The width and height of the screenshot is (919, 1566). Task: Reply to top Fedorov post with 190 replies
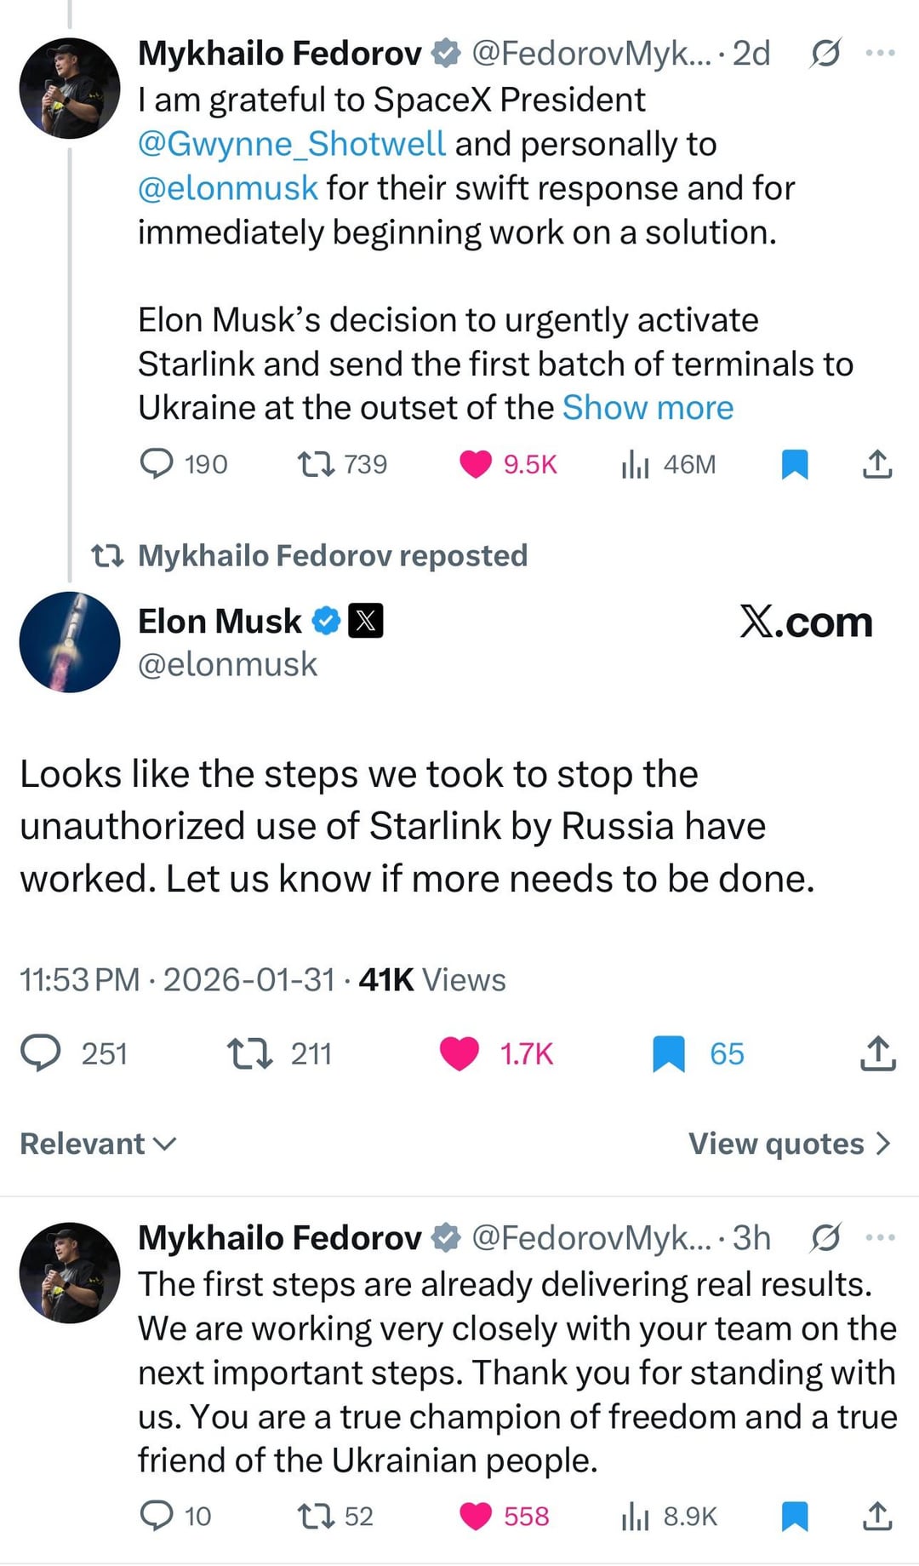[x=157, y=464]
